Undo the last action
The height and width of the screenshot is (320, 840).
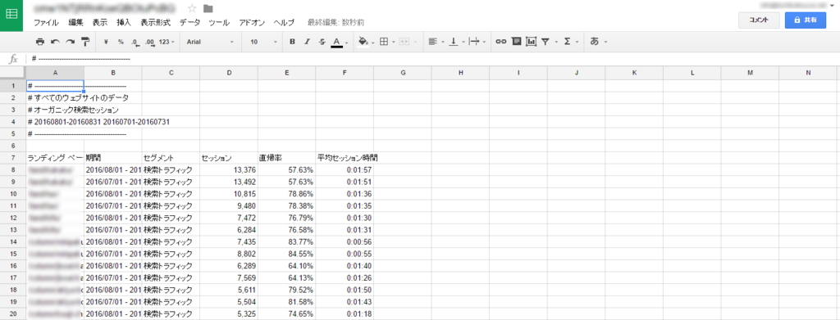click(55, 42)
